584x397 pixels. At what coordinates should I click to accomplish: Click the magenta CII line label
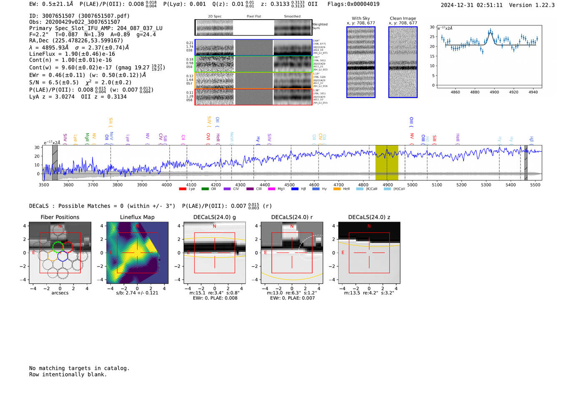click(x=183, y=139)
